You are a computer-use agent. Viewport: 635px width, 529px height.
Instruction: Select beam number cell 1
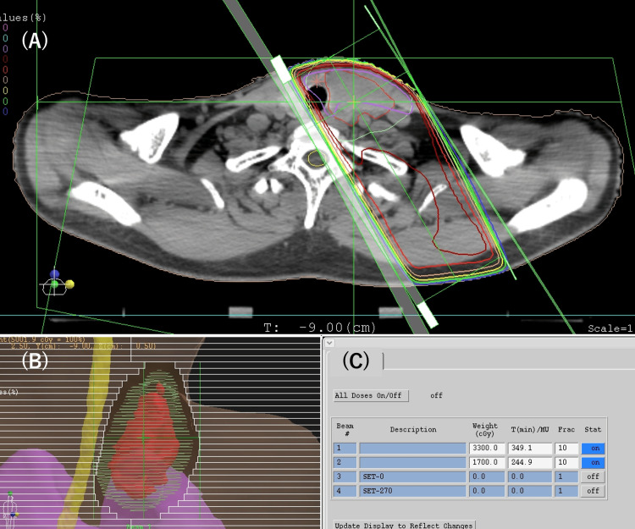click(x=345, y=449)
